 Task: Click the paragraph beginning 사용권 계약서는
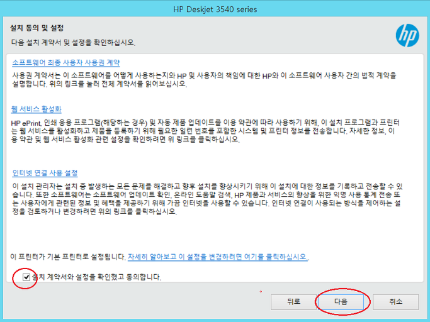point(205,79)
